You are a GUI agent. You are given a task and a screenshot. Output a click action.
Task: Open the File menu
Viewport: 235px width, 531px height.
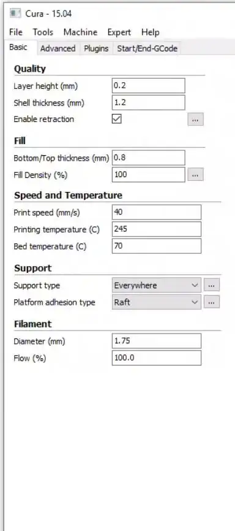tap(16, 32)
